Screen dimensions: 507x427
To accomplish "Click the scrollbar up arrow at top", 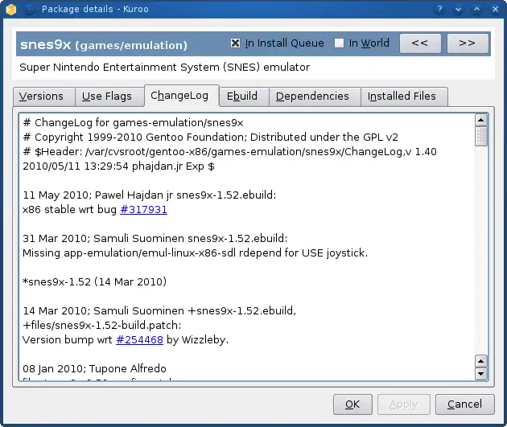I will pyautogui.click(x=481, y=120).
